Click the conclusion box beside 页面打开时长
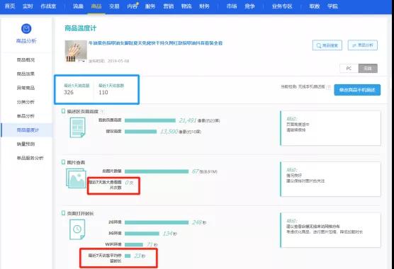Viewport: 394px width, 269px height. coord(330,230)
